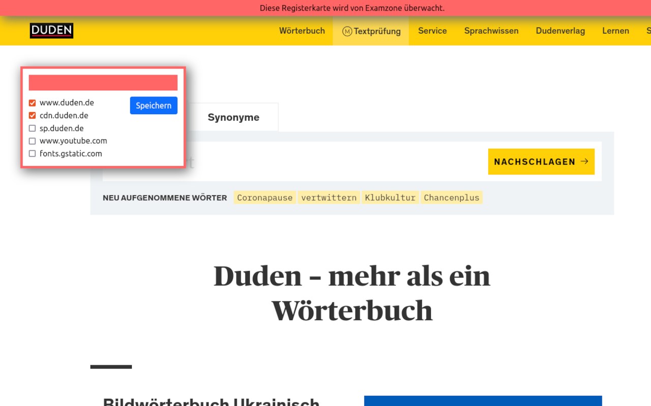This screenshot has height=406, width=651.
Task: Click the 'Neu aufgenommene Wörter' label
Action: pyautogui.click(x=165, y=198)
